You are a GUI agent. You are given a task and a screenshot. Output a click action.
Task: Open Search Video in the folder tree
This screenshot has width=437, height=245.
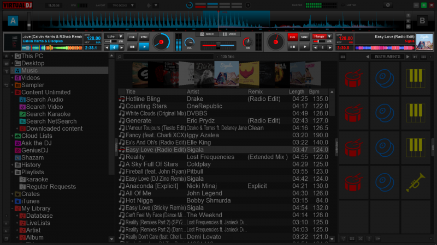45,107
